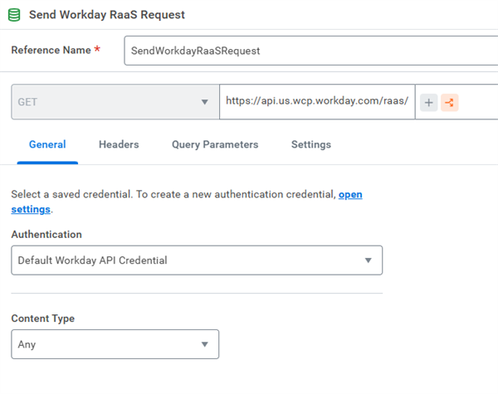The width and height of the screenshot is (498, 394).
Task: Switch to the General tab
Action: point(47,144)
